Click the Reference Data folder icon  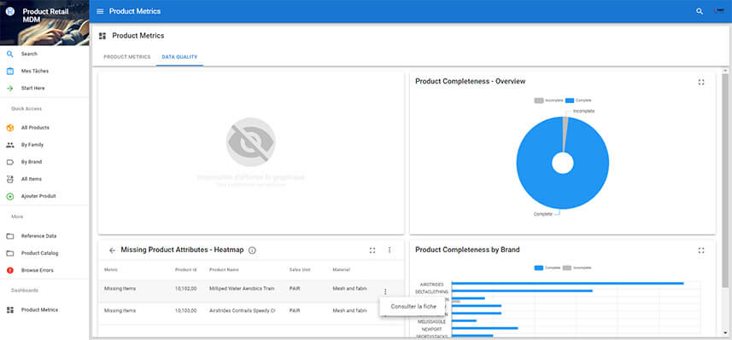(x=10, y=236)
